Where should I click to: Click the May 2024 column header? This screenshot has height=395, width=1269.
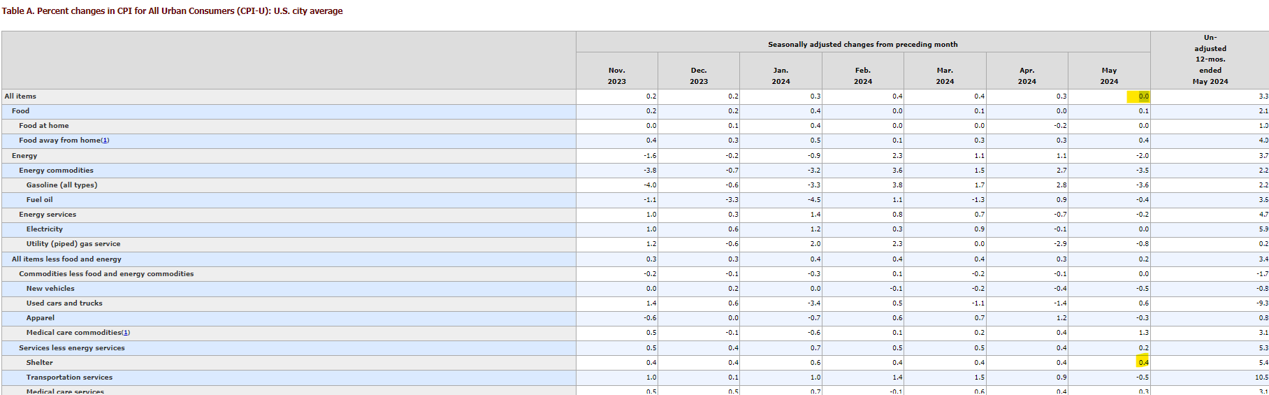coord(1109,76)
